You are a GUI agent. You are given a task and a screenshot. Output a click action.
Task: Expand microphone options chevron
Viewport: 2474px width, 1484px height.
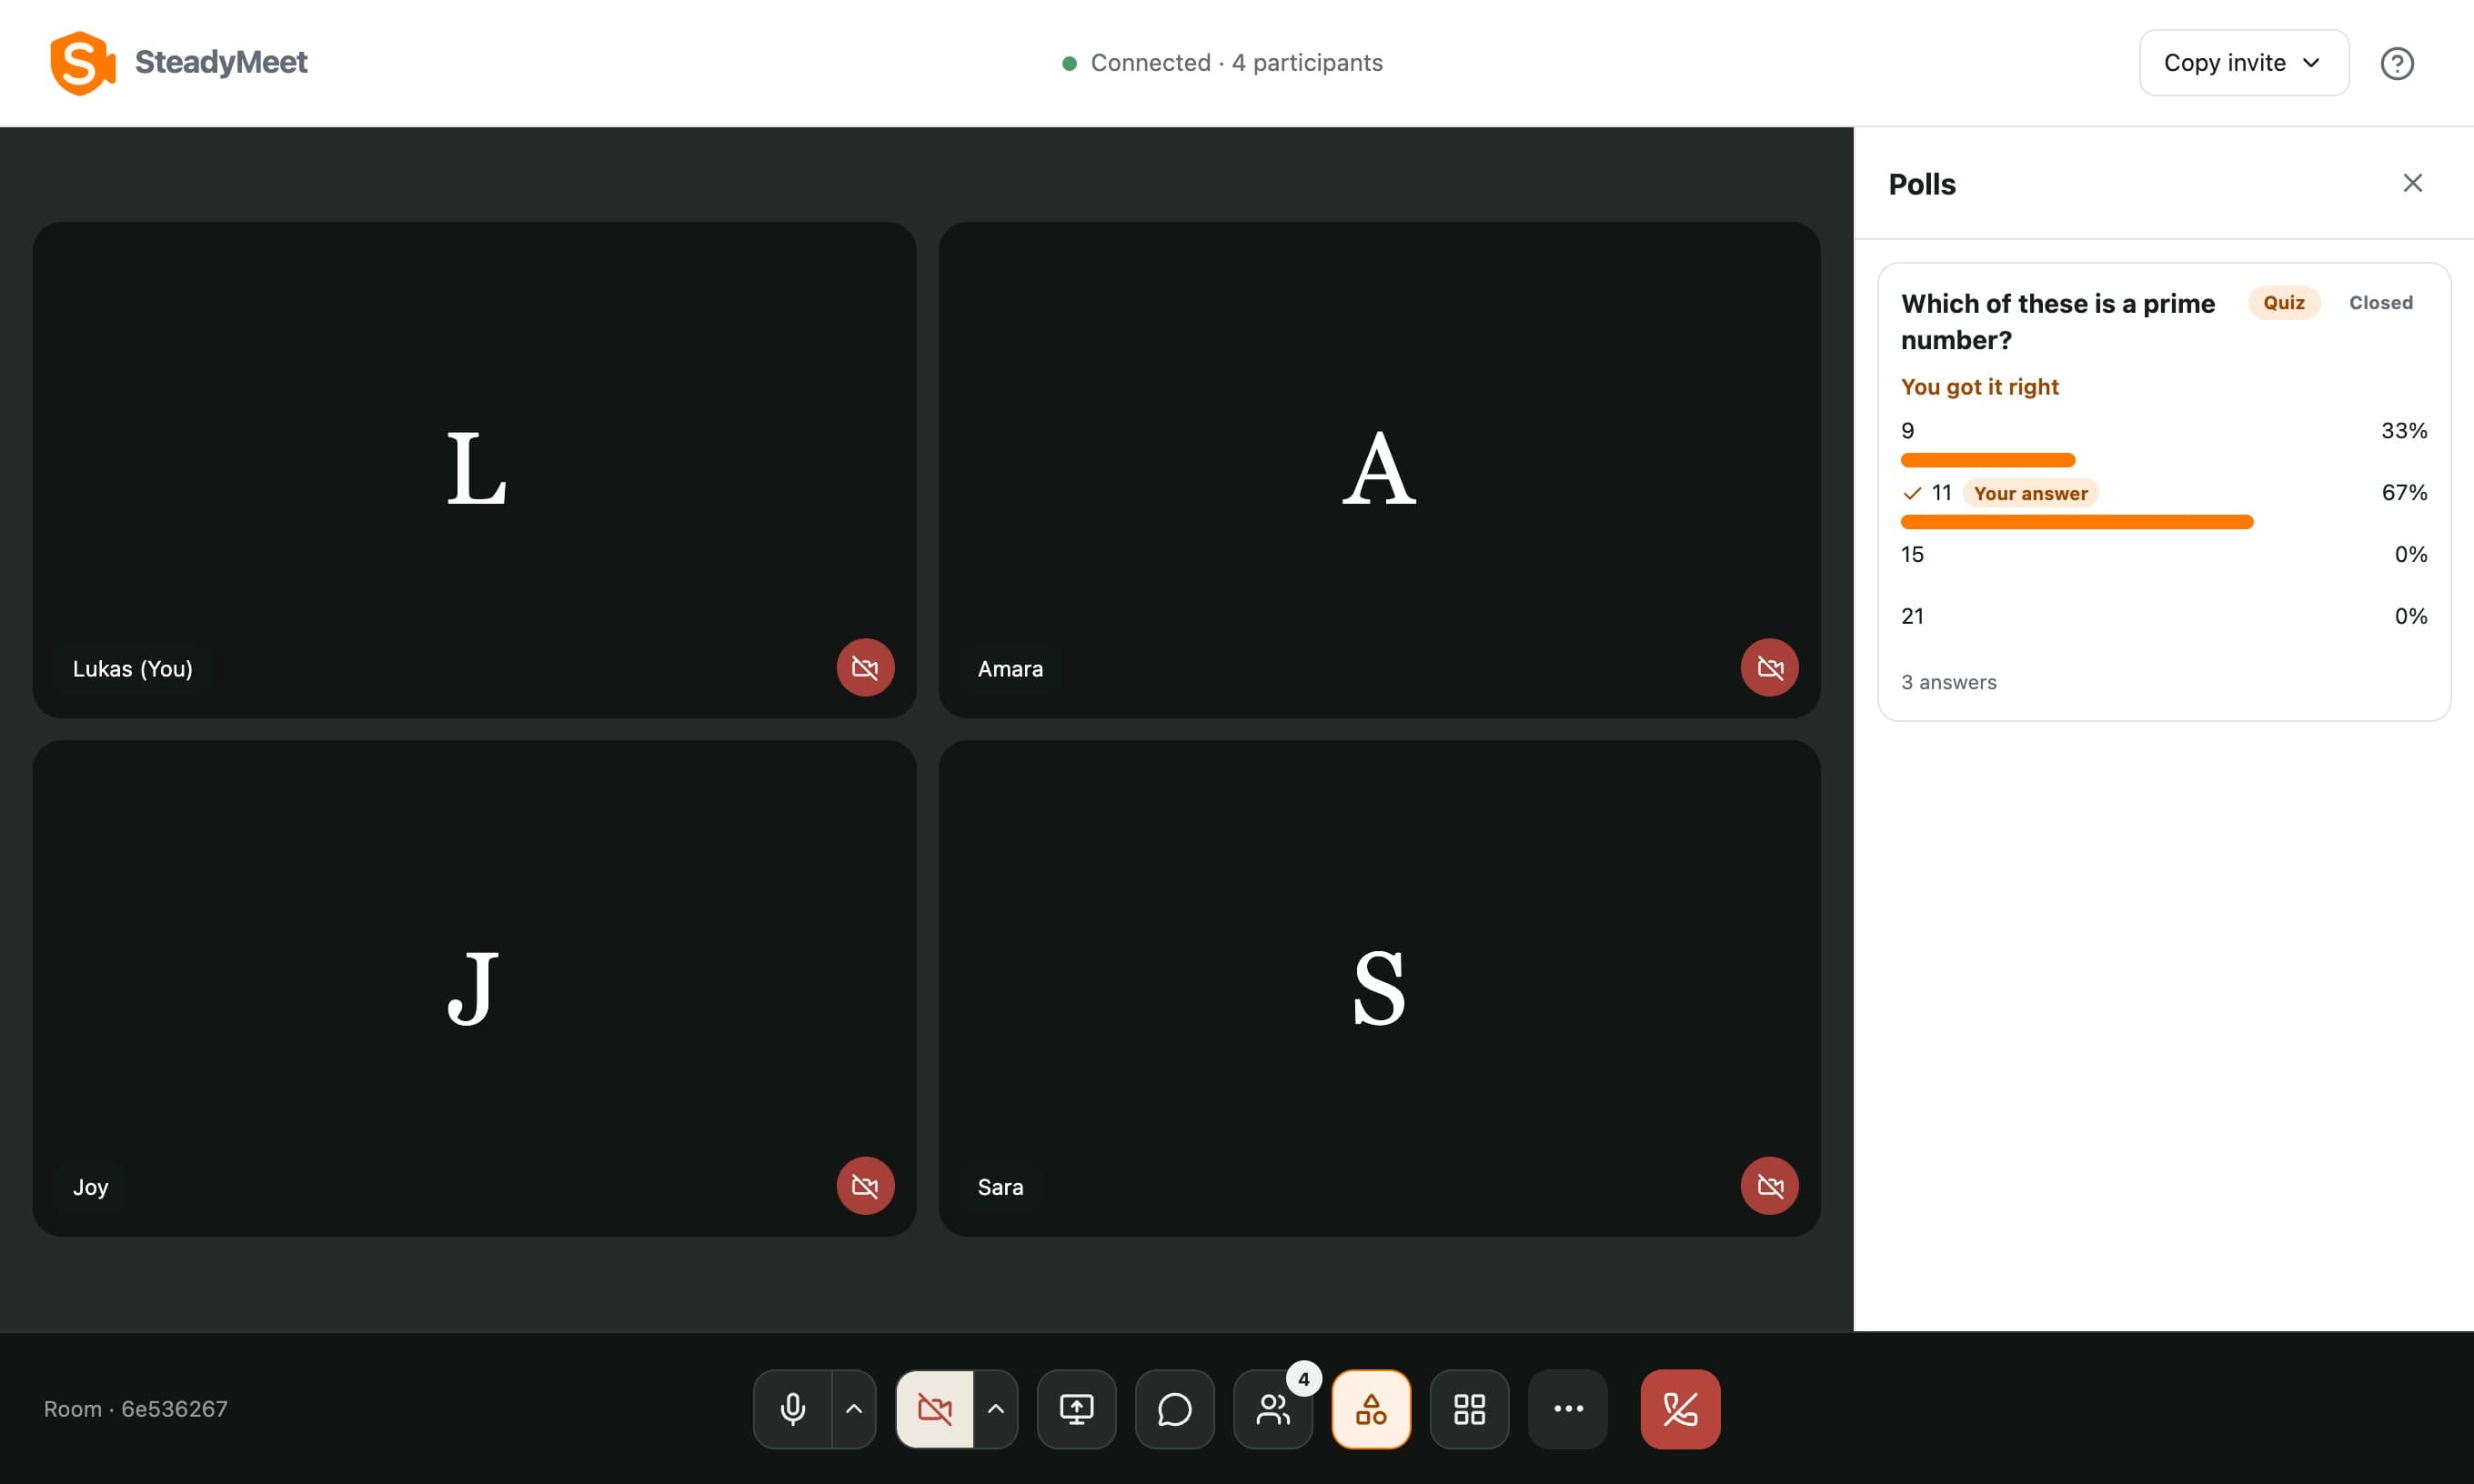pyautogui.click(x=854, y=1409)
